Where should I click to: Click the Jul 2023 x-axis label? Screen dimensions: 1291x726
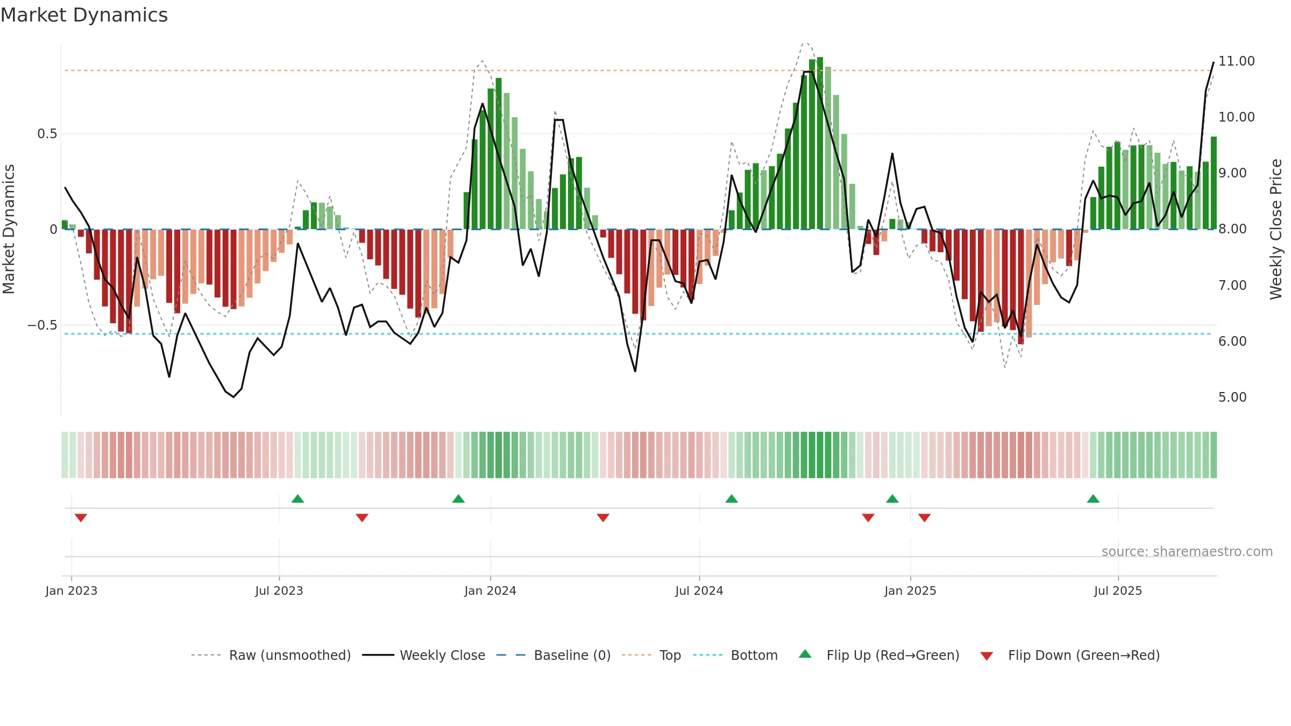[279, 590]
